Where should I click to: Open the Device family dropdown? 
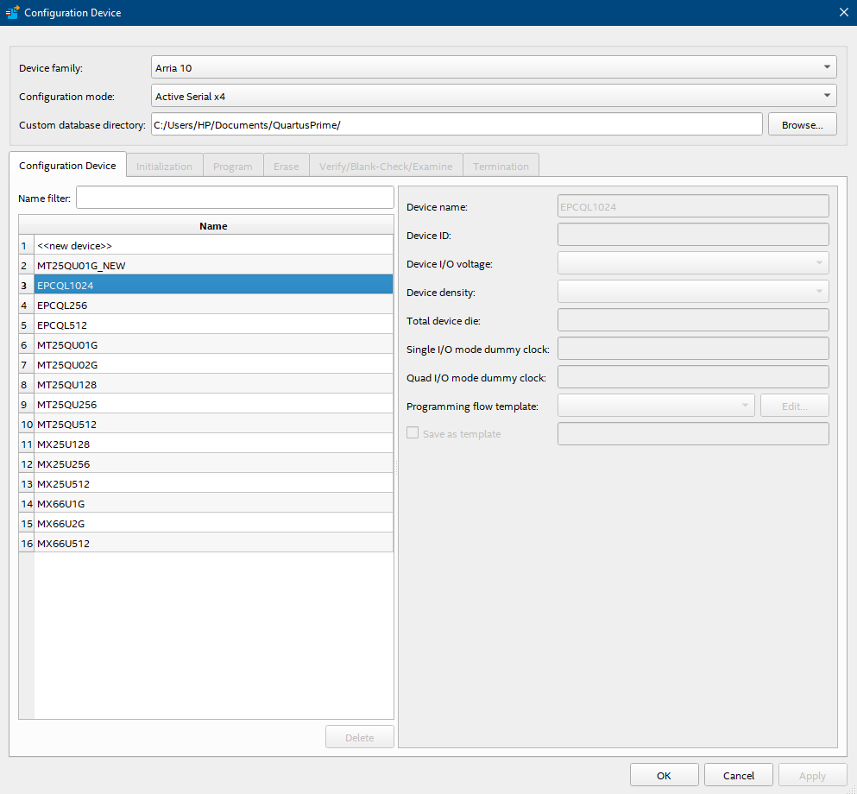coord(493,67)
